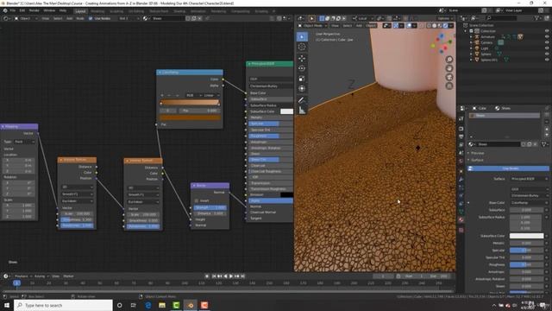
Task: Open the File menu
Action: click(x=13, y=10)
